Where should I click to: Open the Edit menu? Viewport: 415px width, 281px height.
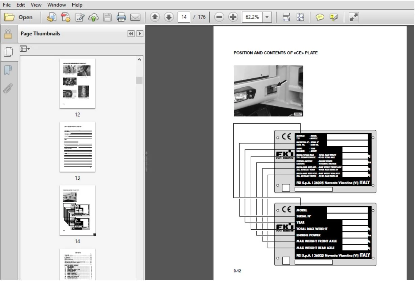tap(21, 5)
